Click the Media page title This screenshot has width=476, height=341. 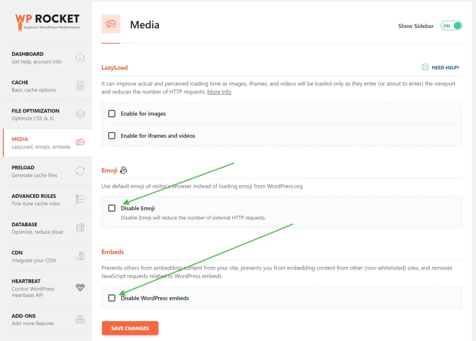[145, 25]
